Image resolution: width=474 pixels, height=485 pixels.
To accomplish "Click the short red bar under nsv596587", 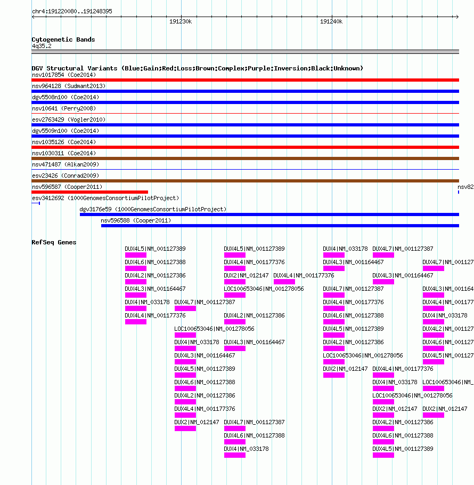I will coord(90,192).
